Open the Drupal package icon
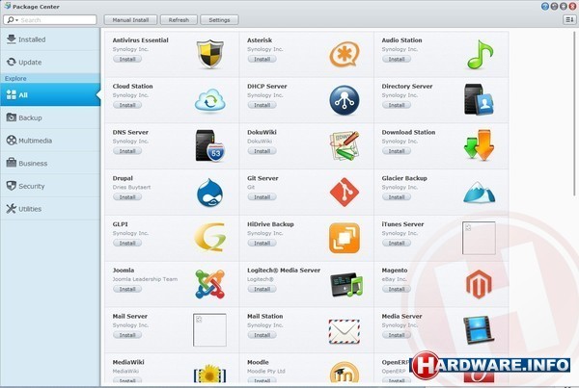 click(209, 191)
